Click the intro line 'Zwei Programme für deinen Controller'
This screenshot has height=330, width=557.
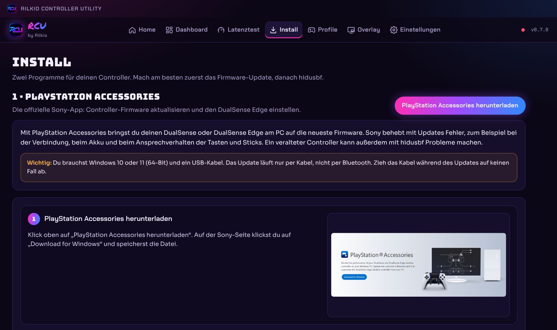[168, 77]
